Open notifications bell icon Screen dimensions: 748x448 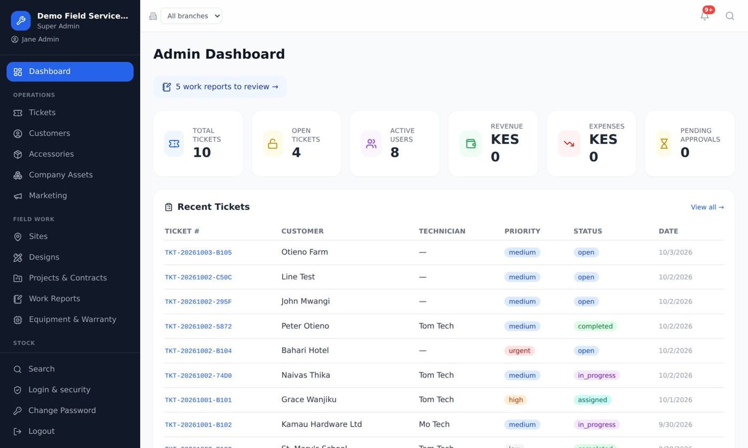pos(705,16)
